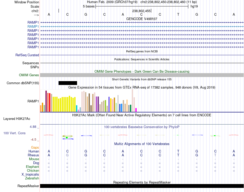Click the 'RefSeq Curated' track label
Viewport: 244px width, 192px height.
(x=27, y=55)
